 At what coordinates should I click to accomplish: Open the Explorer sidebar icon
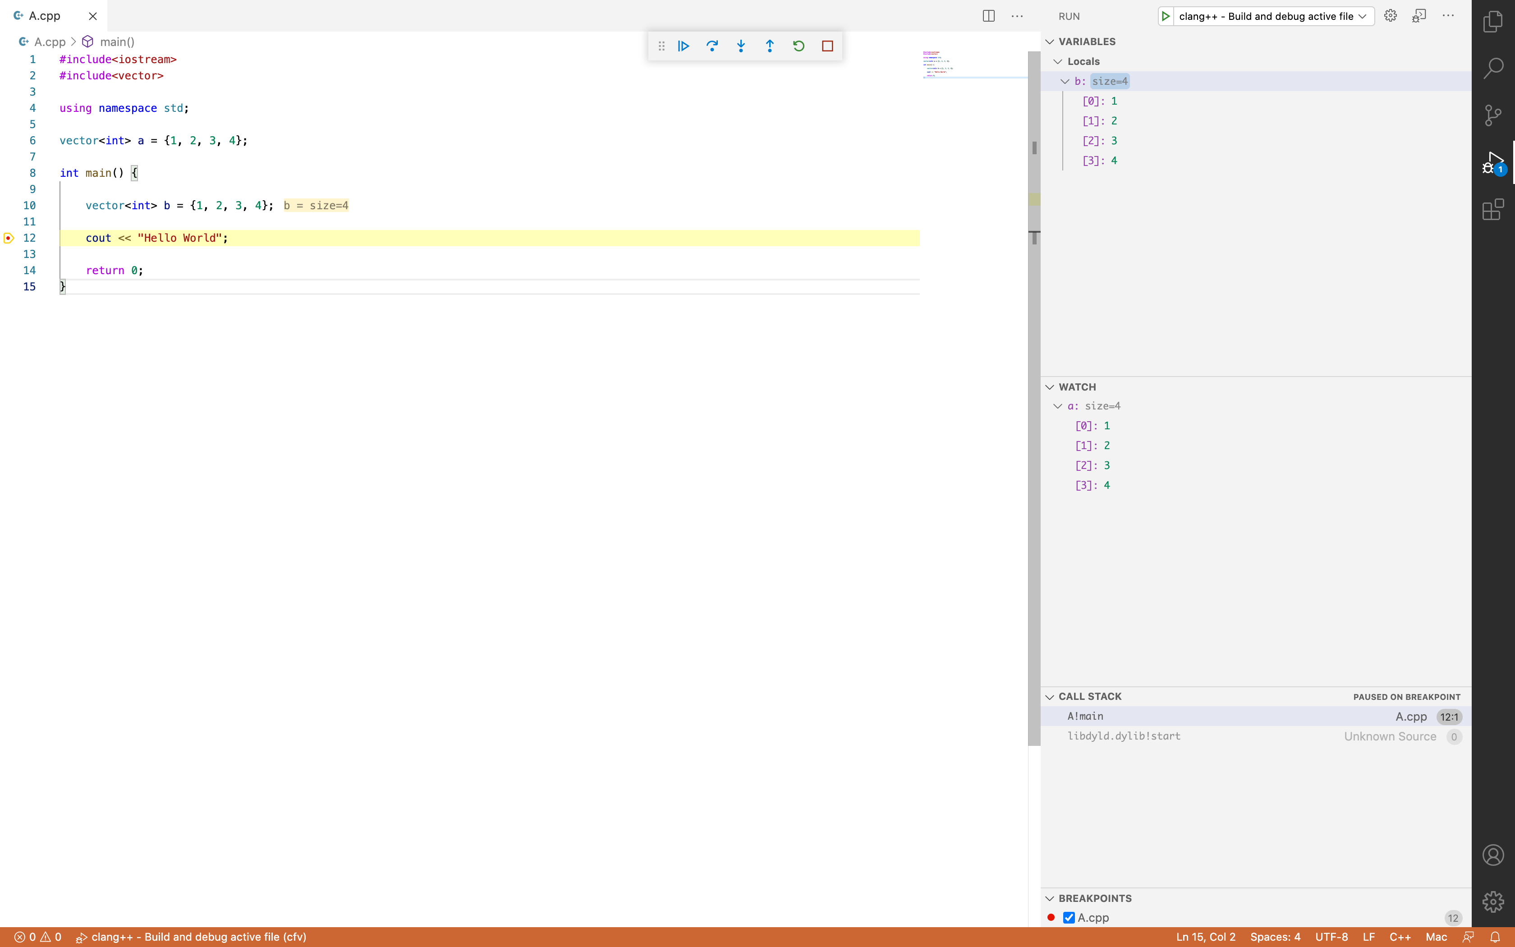tap(1493, 21)
